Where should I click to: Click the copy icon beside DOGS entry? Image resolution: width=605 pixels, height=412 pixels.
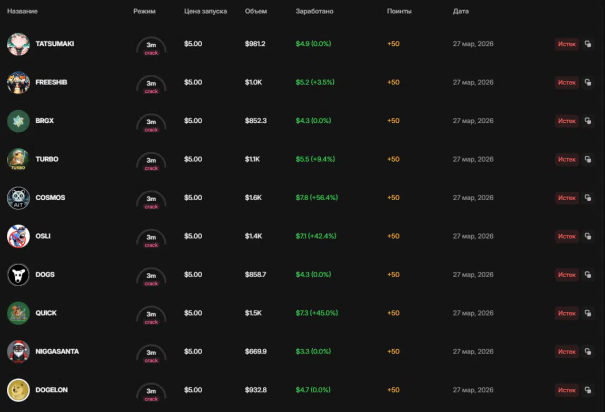pyautogui.click(x=588, y=275)
